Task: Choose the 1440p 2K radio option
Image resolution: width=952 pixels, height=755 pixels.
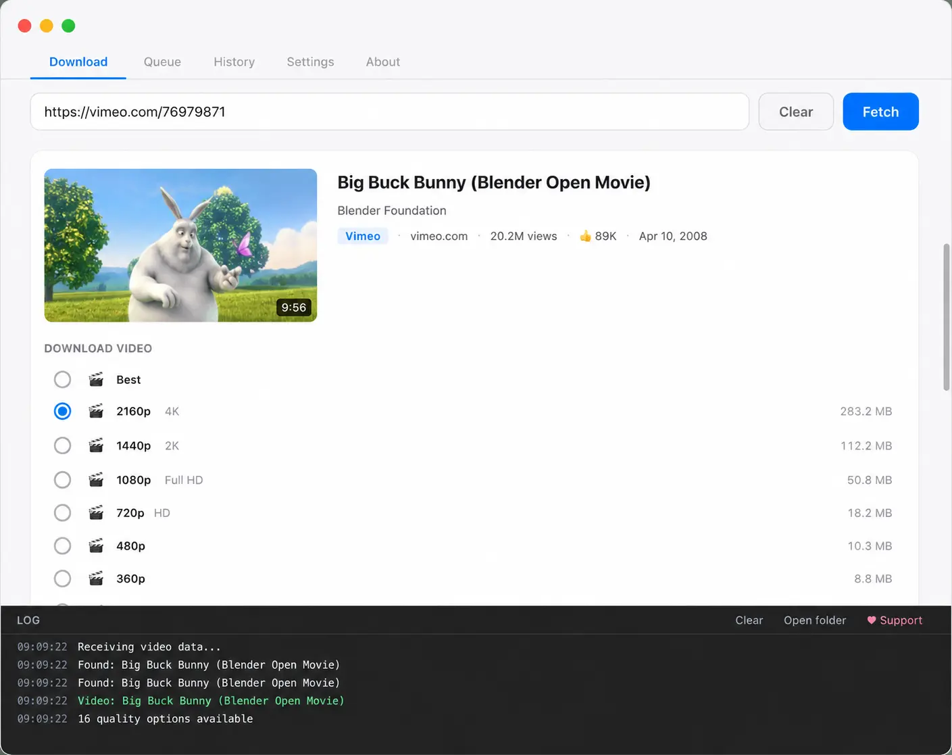Action: click(62, 445)
